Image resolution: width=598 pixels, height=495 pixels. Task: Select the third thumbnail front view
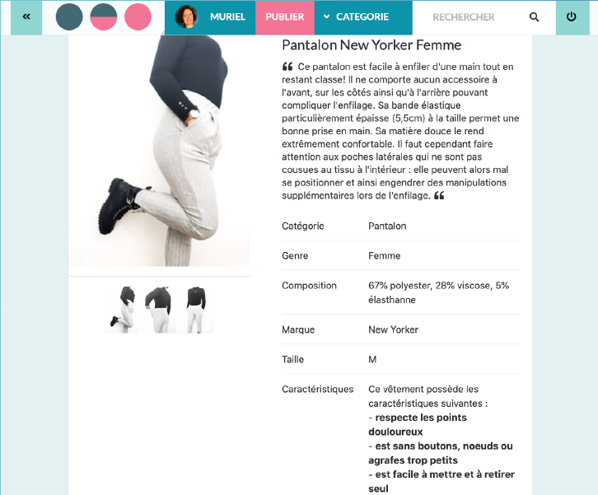coord(196,310)
